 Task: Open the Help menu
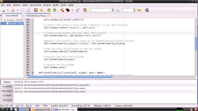[71, 5]
